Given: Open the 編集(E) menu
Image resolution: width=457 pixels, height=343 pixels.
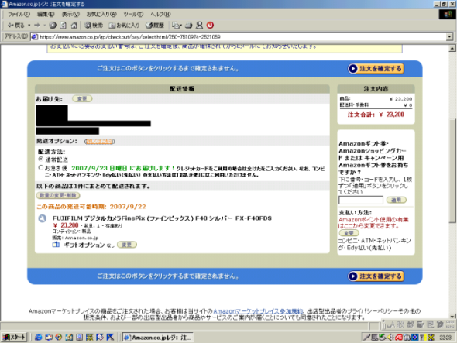Looking at the screenshot, I should tap(46, 14).
